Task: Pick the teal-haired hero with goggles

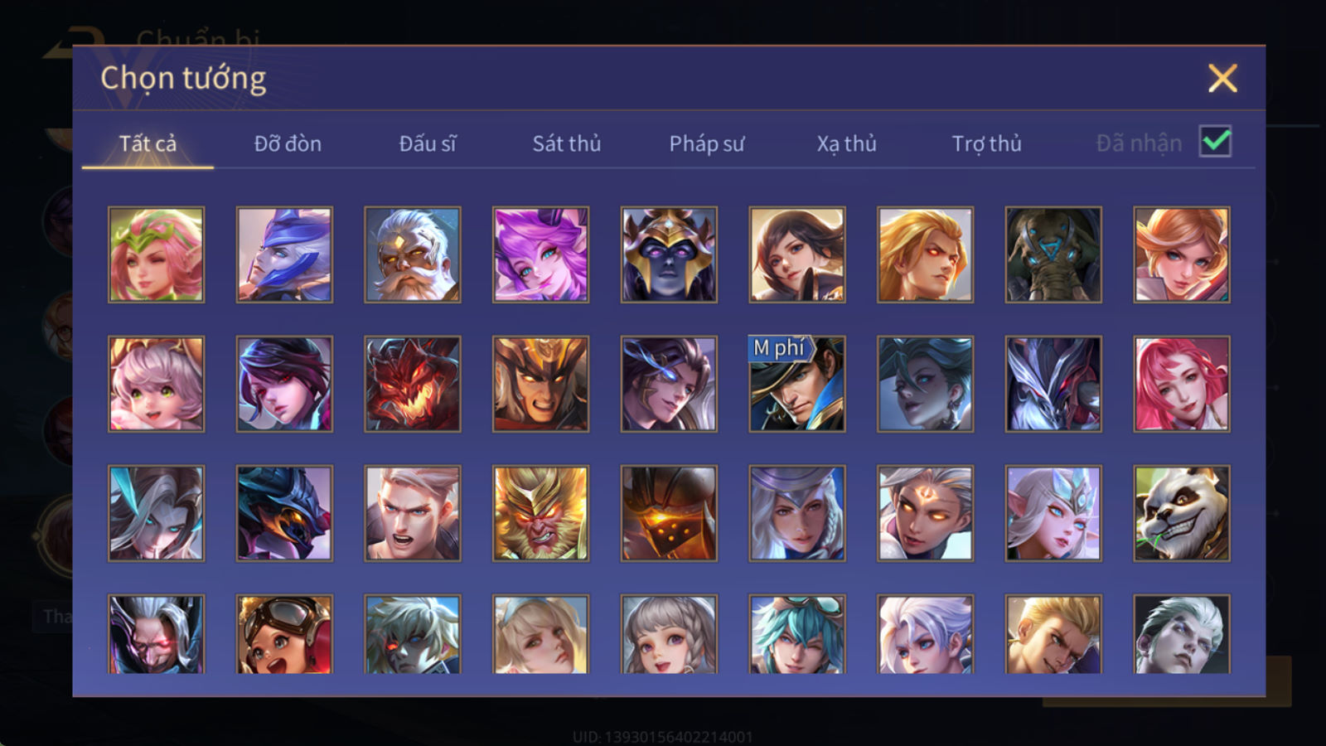Action: 797,634
